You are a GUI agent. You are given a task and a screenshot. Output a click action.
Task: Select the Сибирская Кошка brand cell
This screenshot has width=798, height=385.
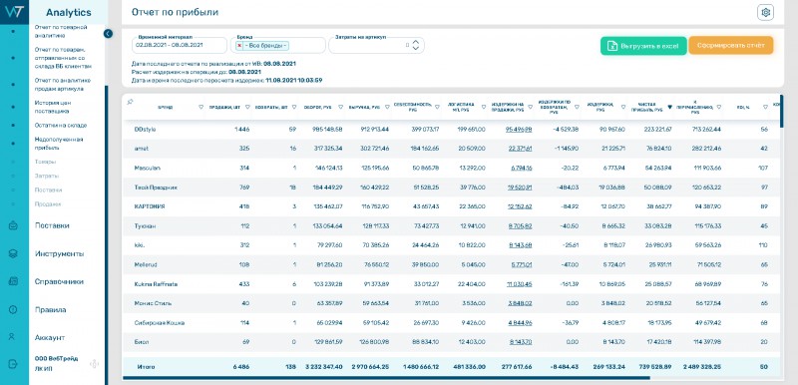tap(159, 322)
